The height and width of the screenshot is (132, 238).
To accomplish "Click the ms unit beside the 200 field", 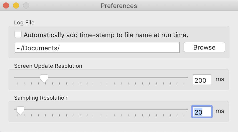I will pos(220,79).
